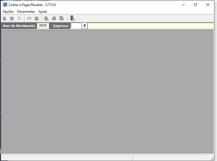Click the window resize grip corner
Viewport: 217px width, 161px height.
(212, 159)
